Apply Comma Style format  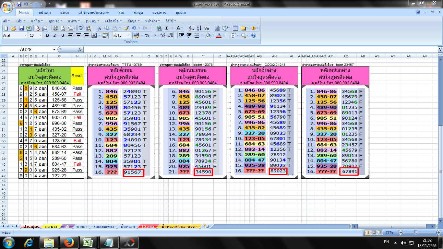(155, 35)
